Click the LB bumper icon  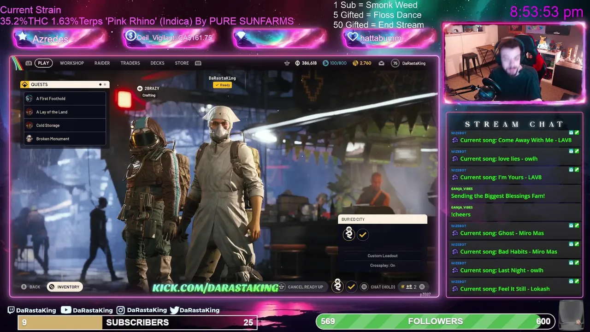29,63
